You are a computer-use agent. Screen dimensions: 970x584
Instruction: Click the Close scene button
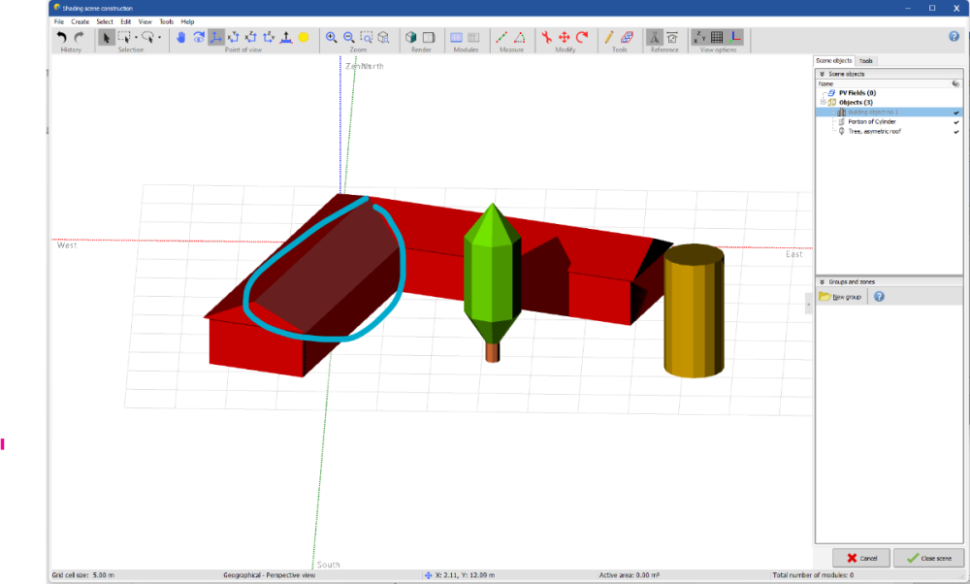(928, 558)
